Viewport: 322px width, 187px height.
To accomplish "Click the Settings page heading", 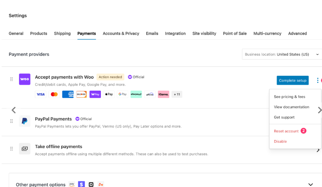I will [18, 16].
